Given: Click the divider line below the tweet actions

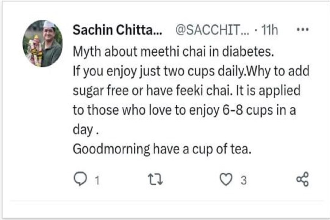Looking at the screenshot, I should [x=166, y=201].
